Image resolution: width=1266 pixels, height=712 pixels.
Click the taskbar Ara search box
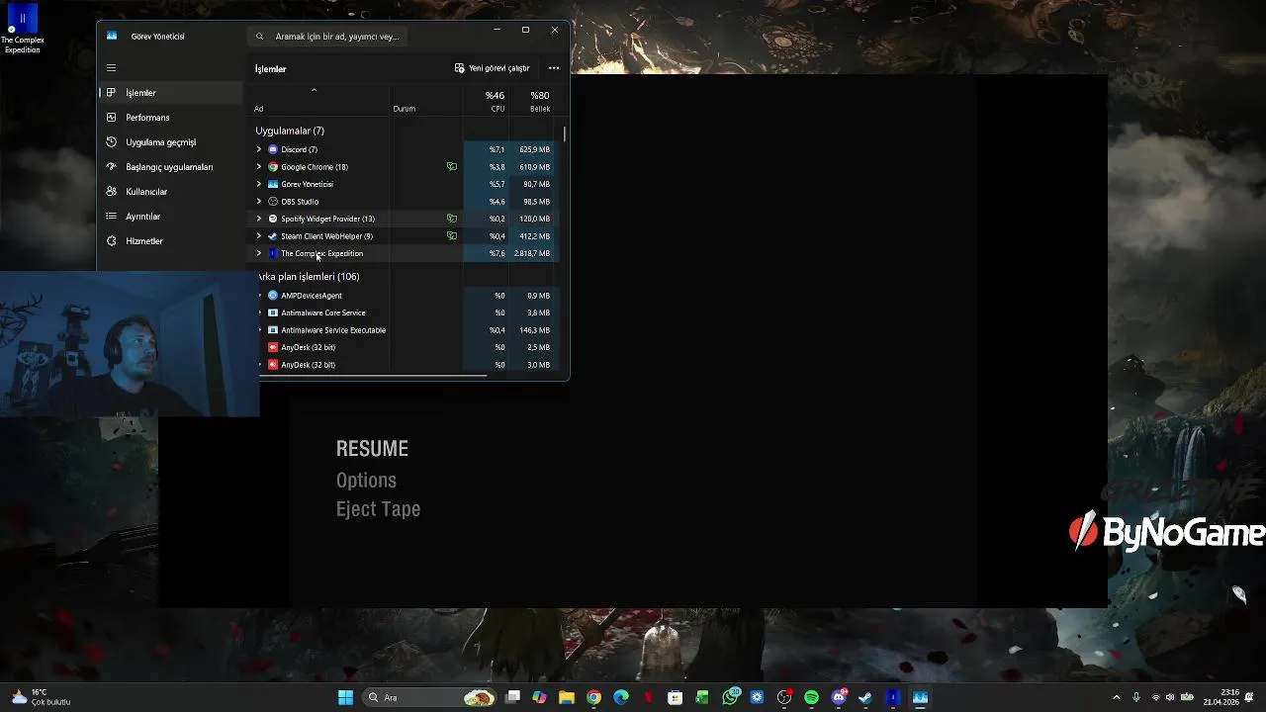426,697
